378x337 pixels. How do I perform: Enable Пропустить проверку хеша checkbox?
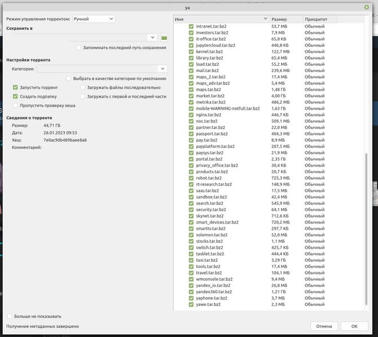point(15,105)
